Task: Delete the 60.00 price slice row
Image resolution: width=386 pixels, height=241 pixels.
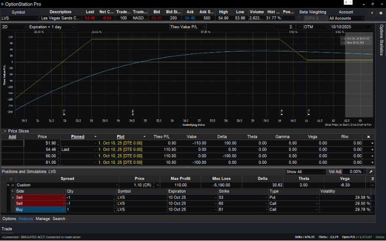Action: click(x=372, y=156)
